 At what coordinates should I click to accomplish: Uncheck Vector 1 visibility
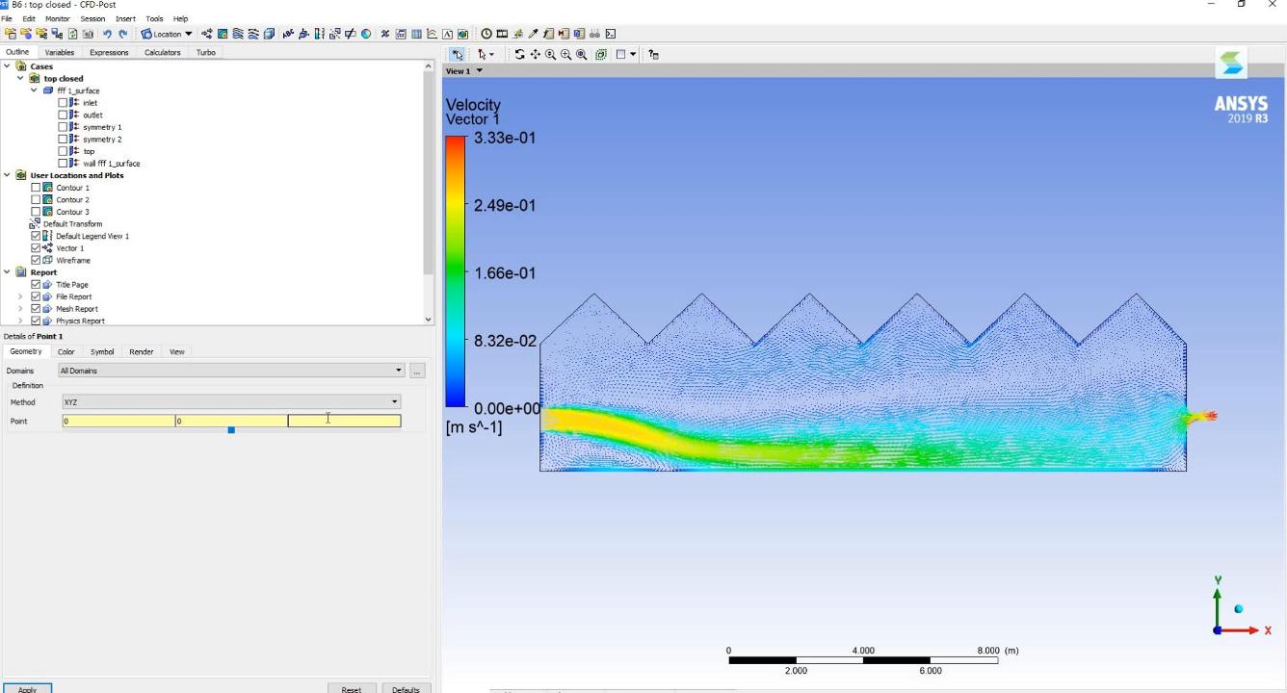point(36,248)
